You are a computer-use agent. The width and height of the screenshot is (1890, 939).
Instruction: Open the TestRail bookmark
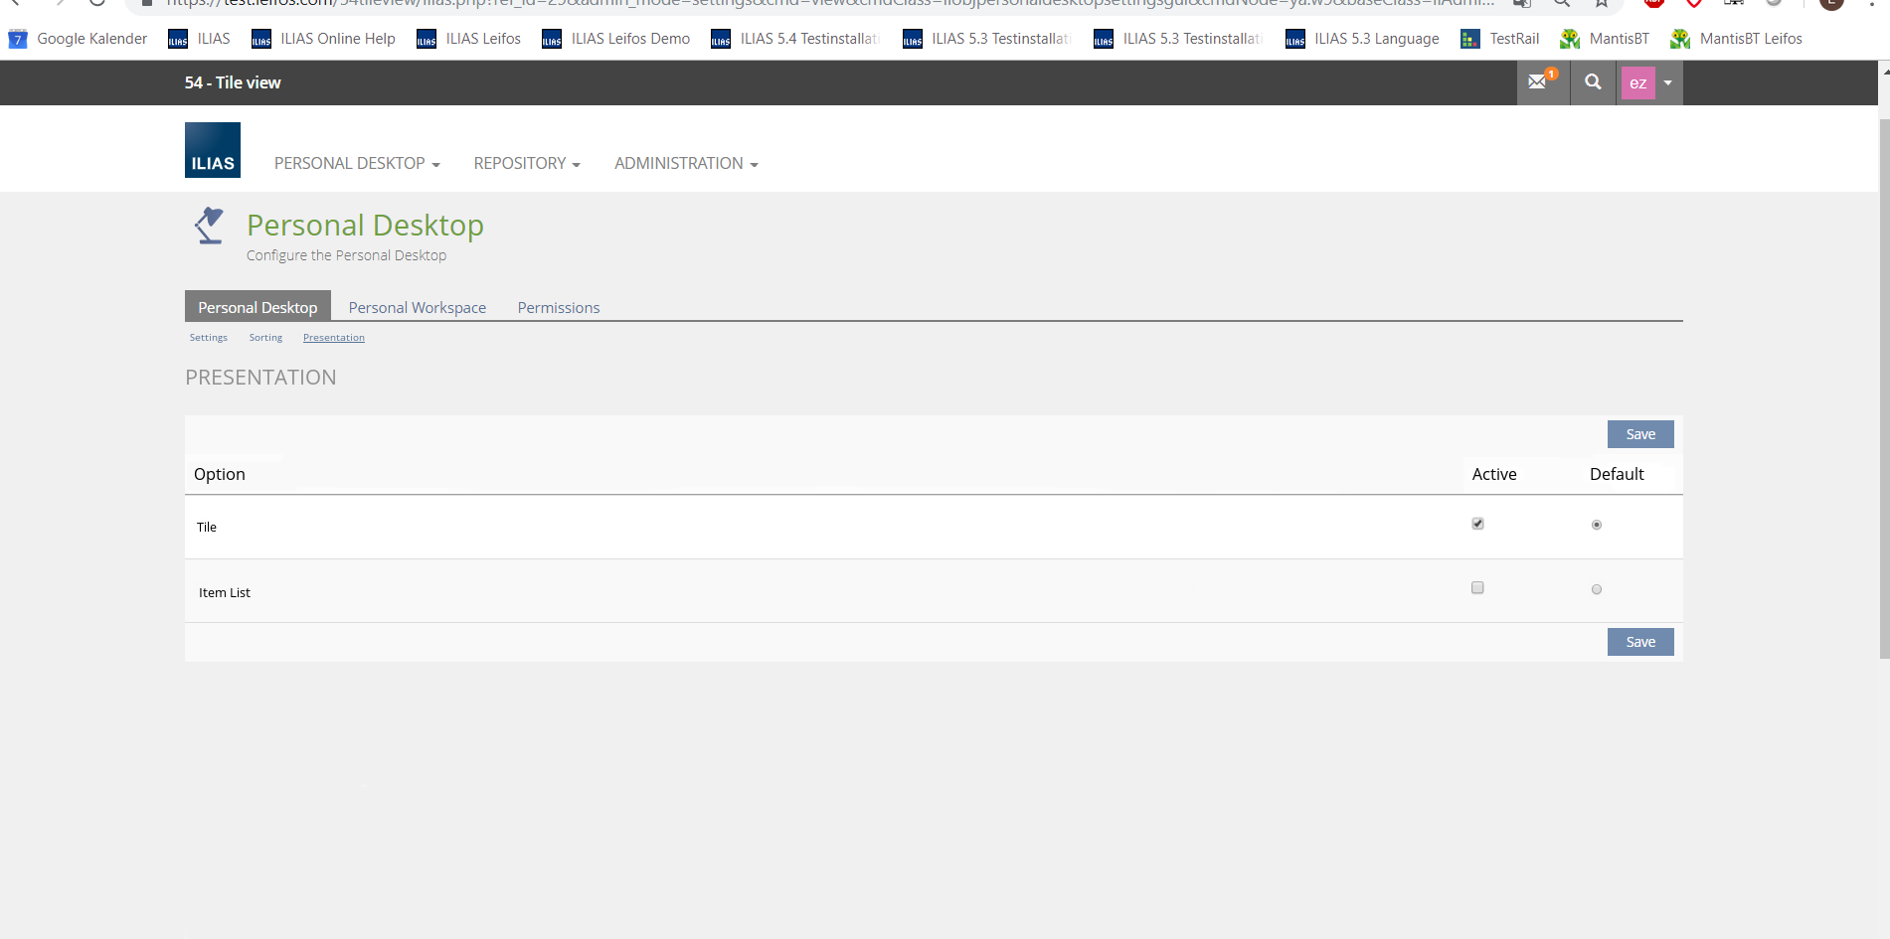pyautogui.click(x=1500, y=39)
